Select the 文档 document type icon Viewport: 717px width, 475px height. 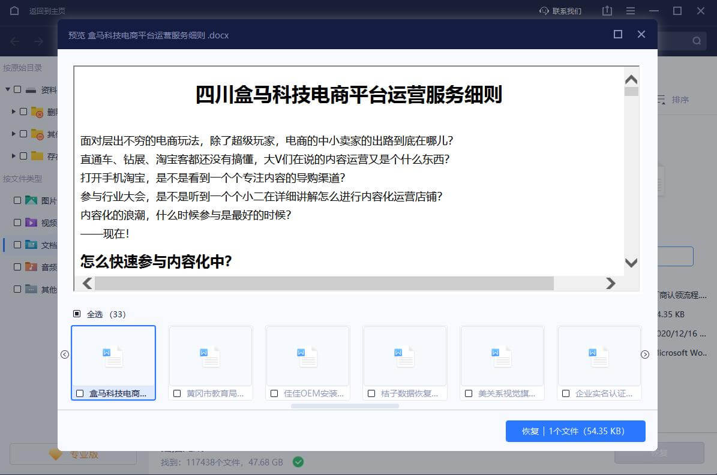(x=31, y=245)
